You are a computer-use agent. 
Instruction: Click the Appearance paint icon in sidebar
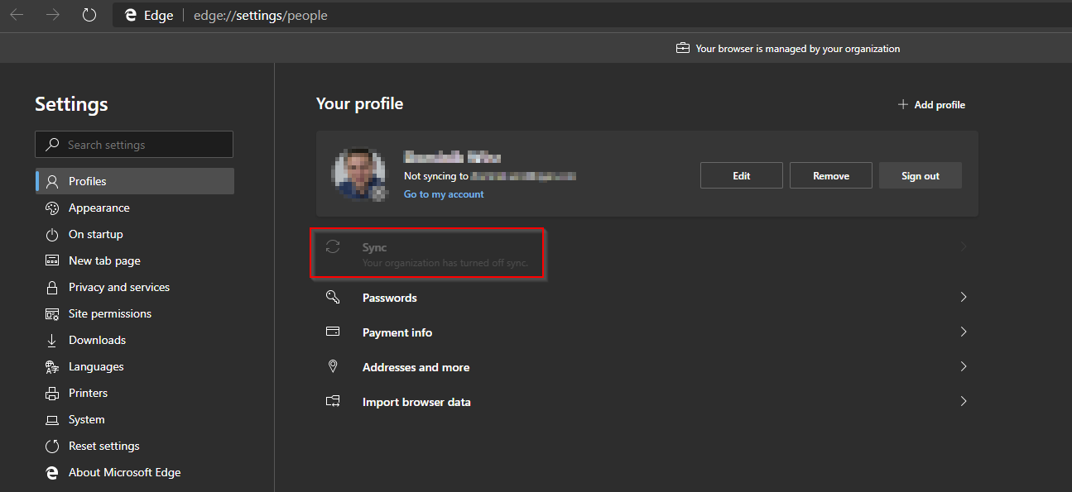click(51, 208)
